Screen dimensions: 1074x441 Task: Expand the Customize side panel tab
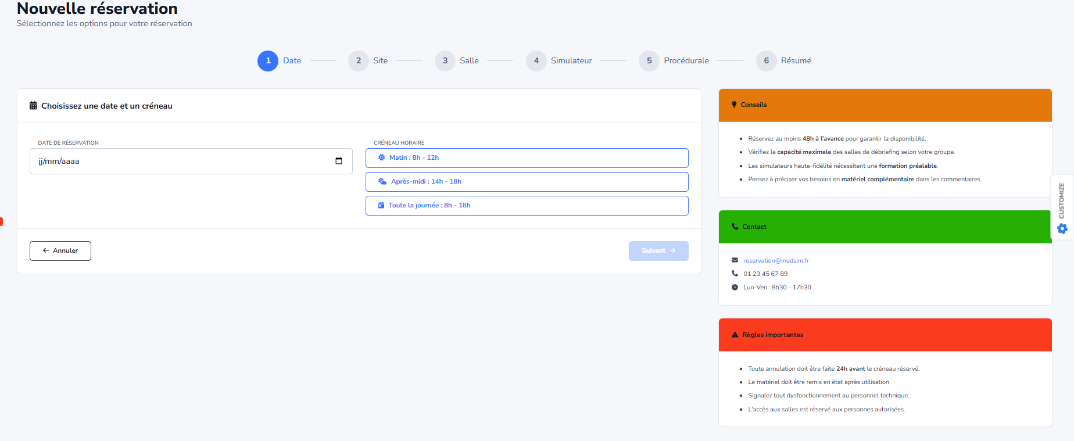(x=1062, y=200)
